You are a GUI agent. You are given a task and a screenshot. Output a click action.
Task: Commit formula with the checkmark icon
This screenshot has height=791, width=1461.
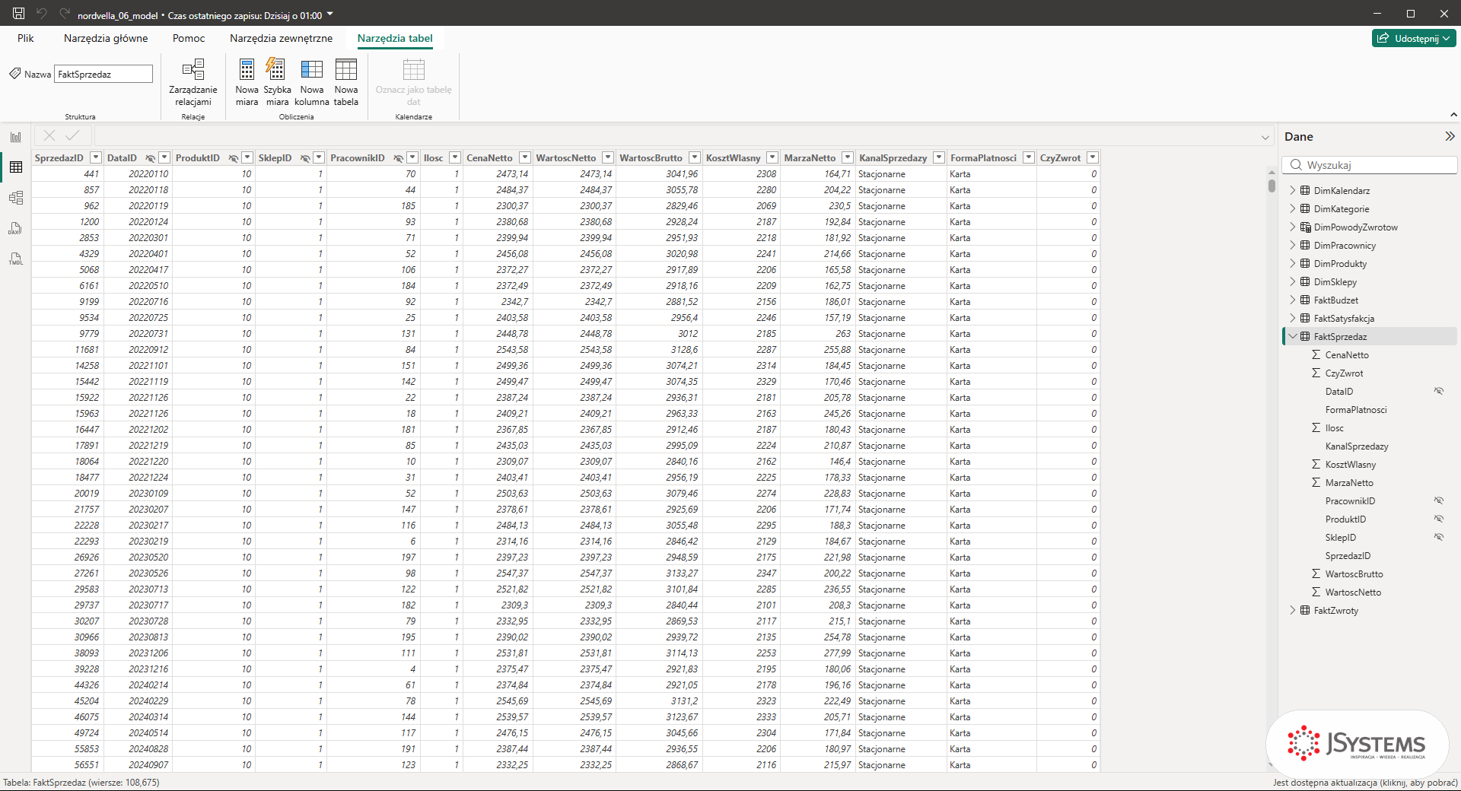[x=72, y=135]
